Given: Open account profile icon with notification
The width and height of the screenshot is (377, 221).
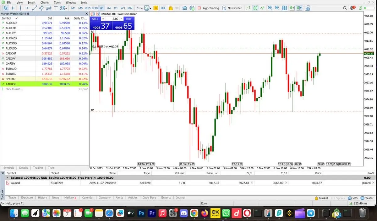Looking at the screenshot, I should point(352,8).
